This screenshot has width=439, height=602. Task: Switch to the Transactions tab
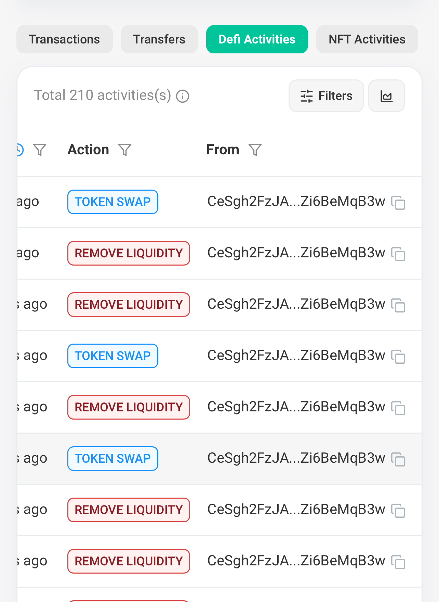(65, 39)
